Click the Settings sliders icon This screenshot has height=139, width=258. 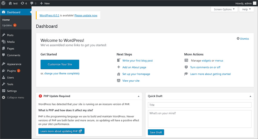(x=4, y=91)
